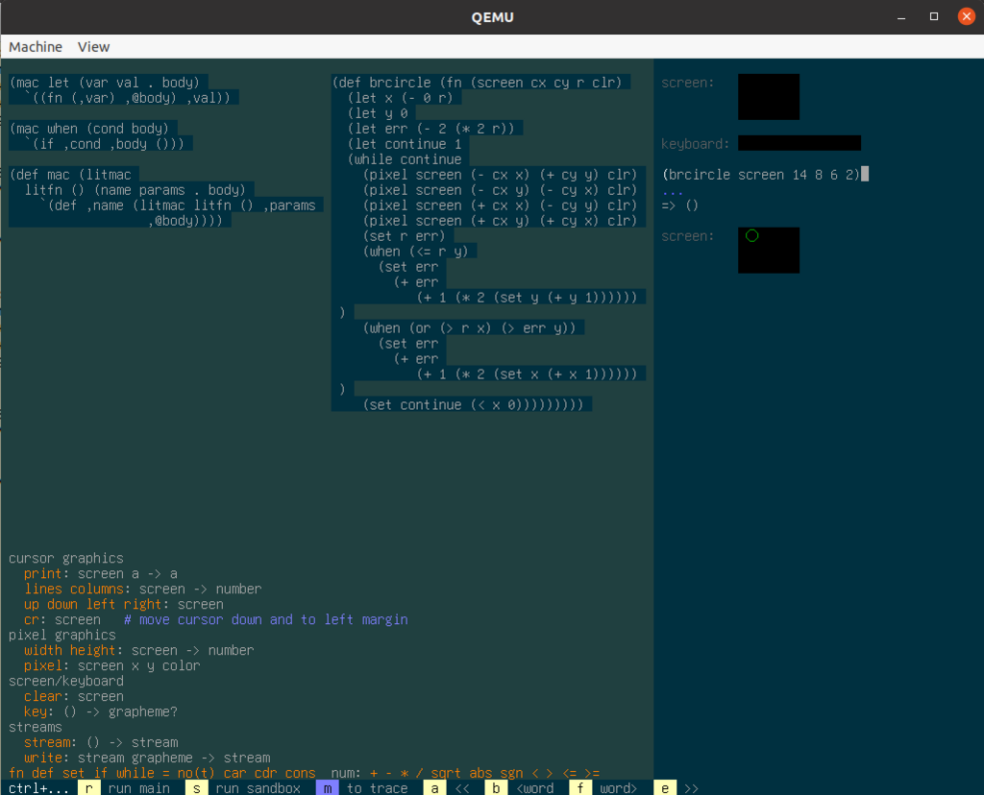Click the 'streams' help heading
Screen dimensions: 984x795
pos(36,727)
